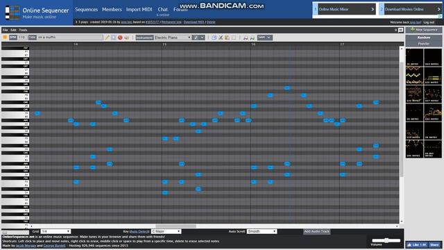
Task: Click the Facebook Like button
Action: point(417,244)
